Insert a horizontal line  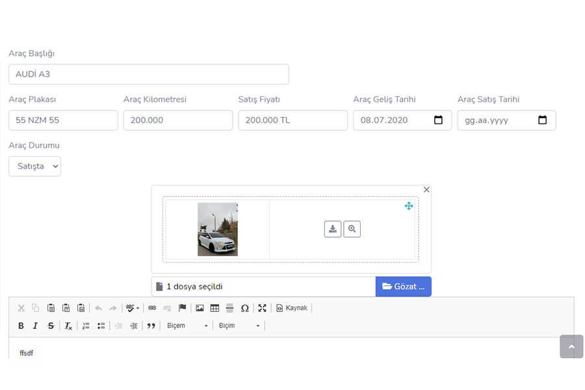click(230, 308)
